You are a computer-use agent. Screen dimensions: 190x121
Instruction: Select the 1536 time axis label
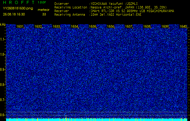[x=111, y=26]
